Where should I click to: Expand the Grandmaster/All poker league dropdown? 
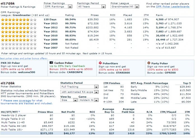(125, 6)
